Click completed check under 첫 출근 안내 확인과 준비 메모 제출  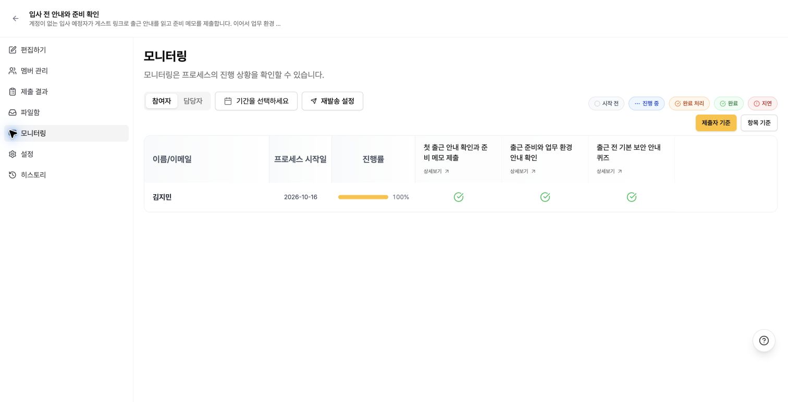pyautogui.click(x=459, y=197)
